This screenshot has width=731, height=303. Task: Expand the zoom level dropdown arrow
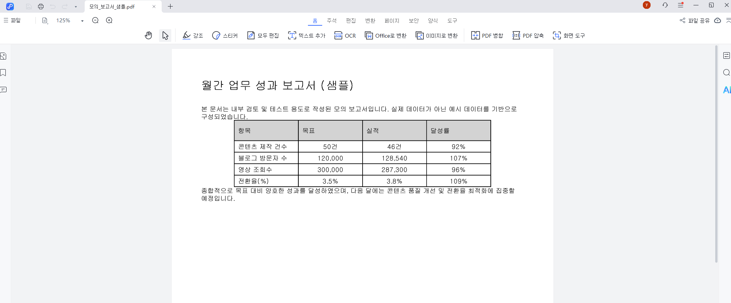click(x=82, y=21)
